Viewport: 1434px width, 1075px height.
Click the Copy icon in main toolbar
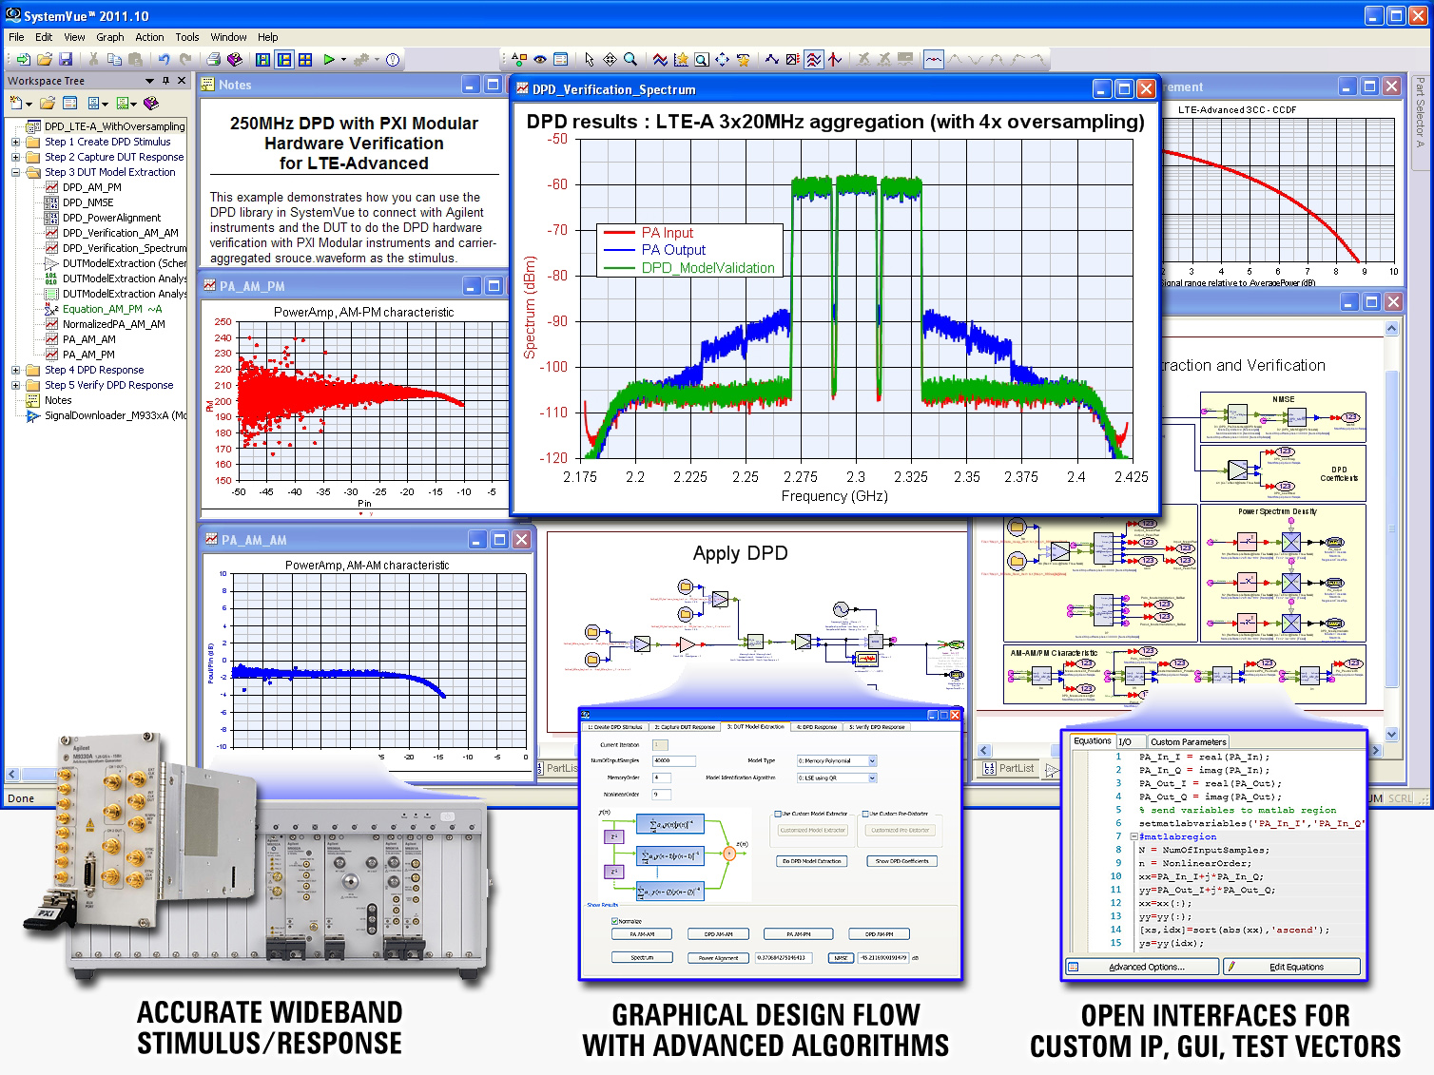(x=114, y=59)
